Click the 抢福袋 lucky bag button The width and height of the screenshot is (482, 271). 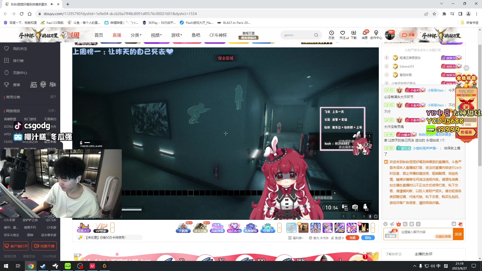[x=466, y=132]
